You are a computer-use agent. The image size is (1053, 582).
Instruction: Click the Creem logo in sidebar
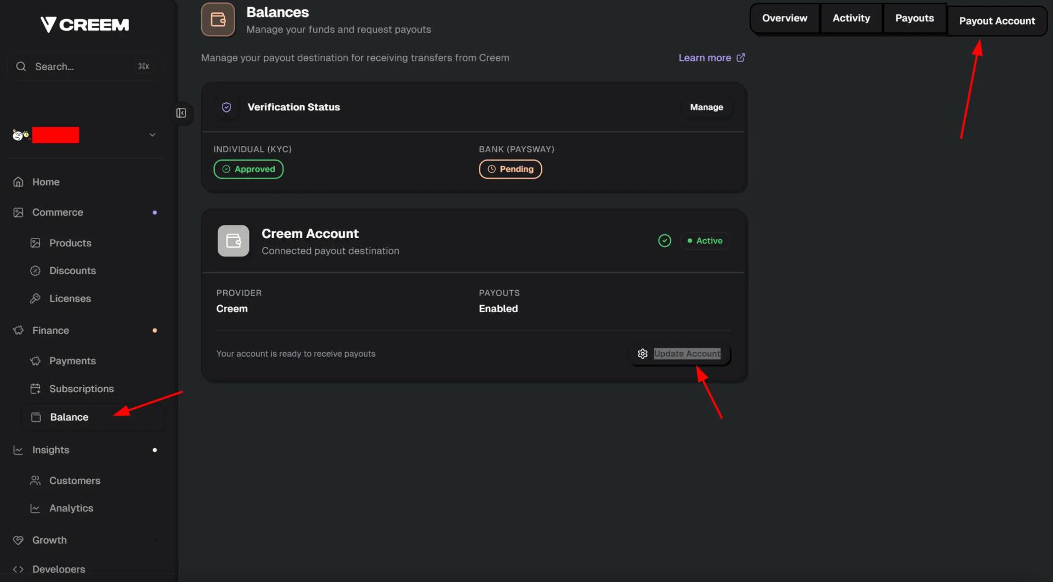[84, 25]
